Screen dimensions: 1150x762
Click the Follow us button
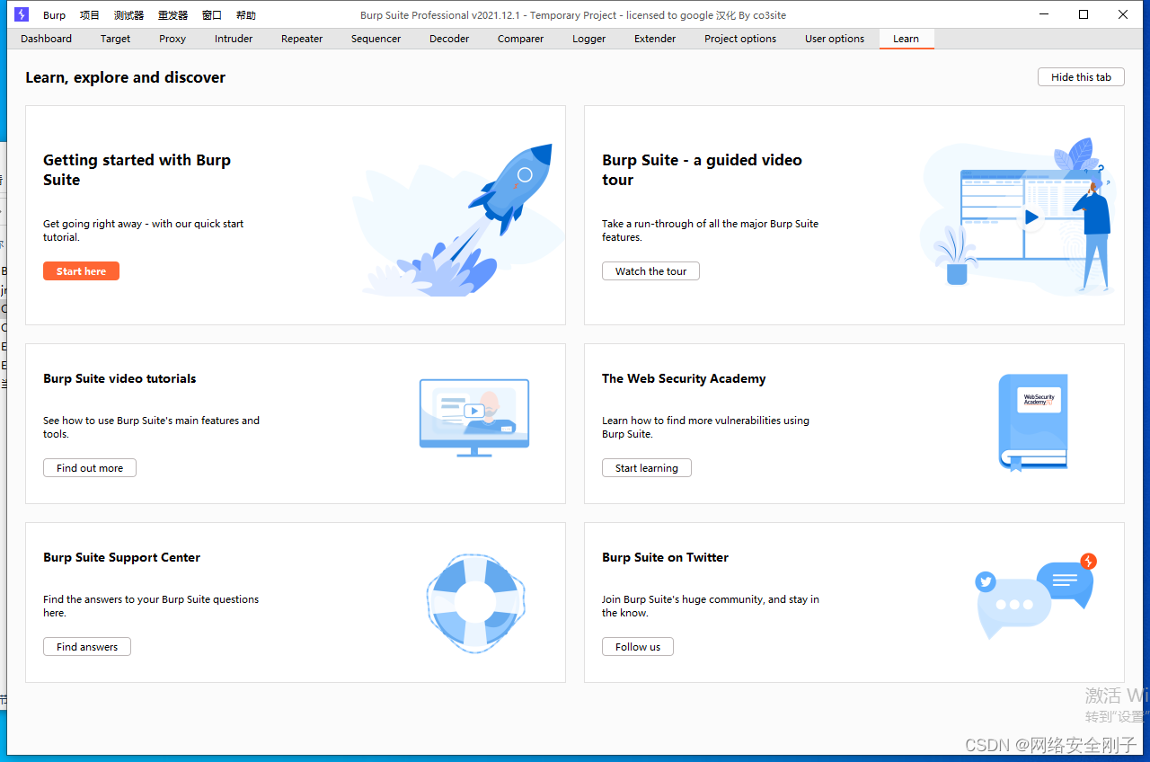click(638, 647)
